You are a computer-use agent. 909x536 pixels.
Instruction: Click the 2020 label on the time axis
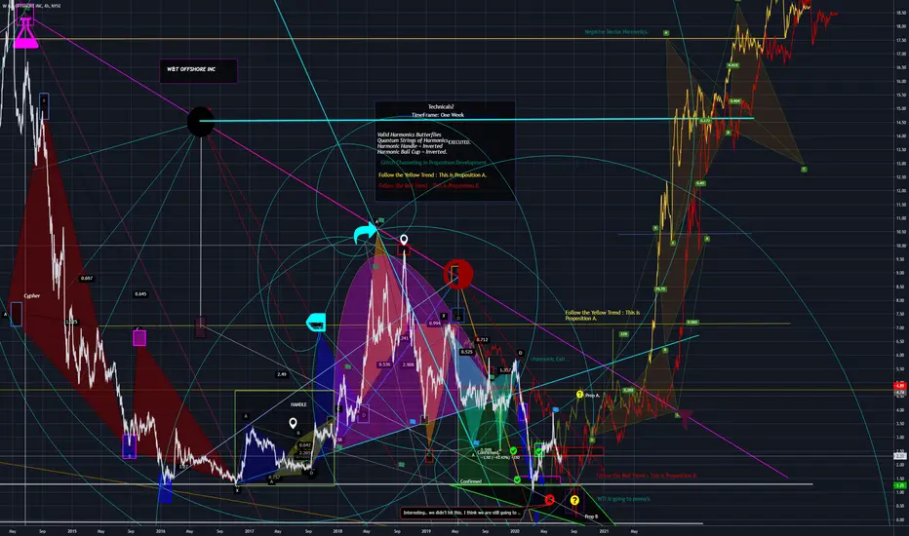point(515,531)
